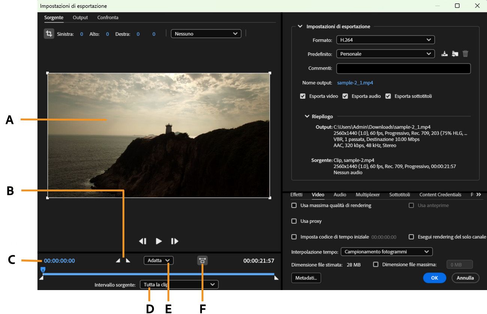Screen dimensions: 487x314
Task: Step back one frame in the preview
Action: tap(143, 241)
